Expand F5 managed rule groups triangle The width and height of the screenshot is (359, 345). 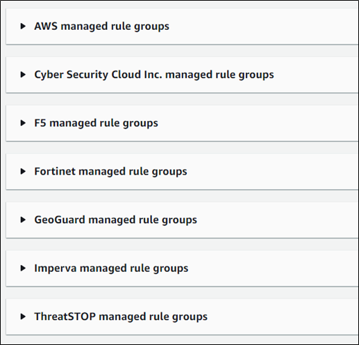23,123
